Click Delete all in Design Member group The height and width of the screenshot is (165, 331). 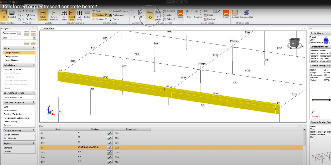point(169,19)
